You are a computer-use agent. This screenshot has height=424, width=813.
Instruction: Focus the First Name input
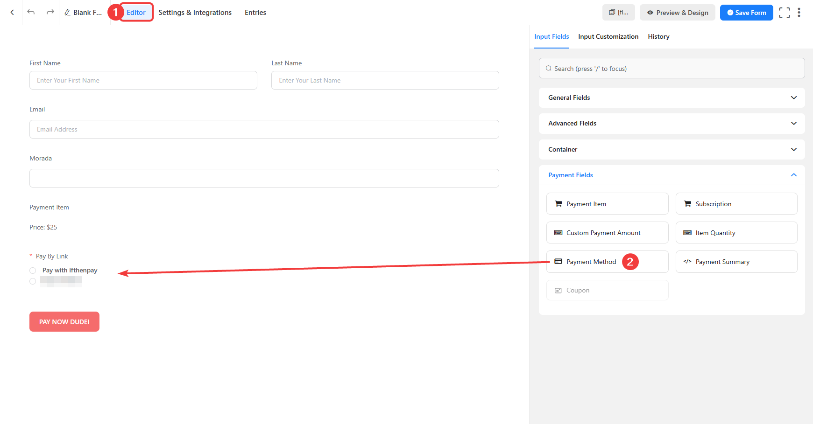coord(143,80)
